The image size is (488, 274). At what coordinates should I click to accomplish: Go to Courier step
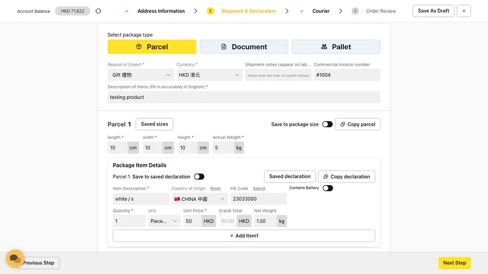coord(321,11)
